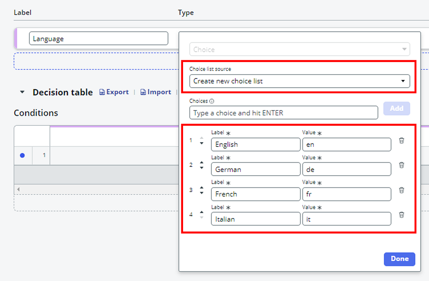Move German choice down
The width and height of the screenshot is (429, 281).
coord(202,168)
